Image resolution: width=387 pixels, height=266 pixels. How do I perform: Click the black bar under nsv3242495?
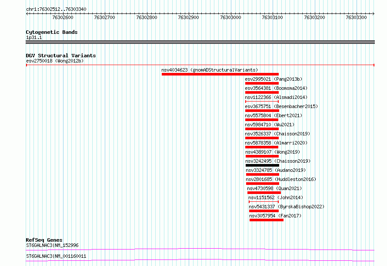(x=262, y=165)
